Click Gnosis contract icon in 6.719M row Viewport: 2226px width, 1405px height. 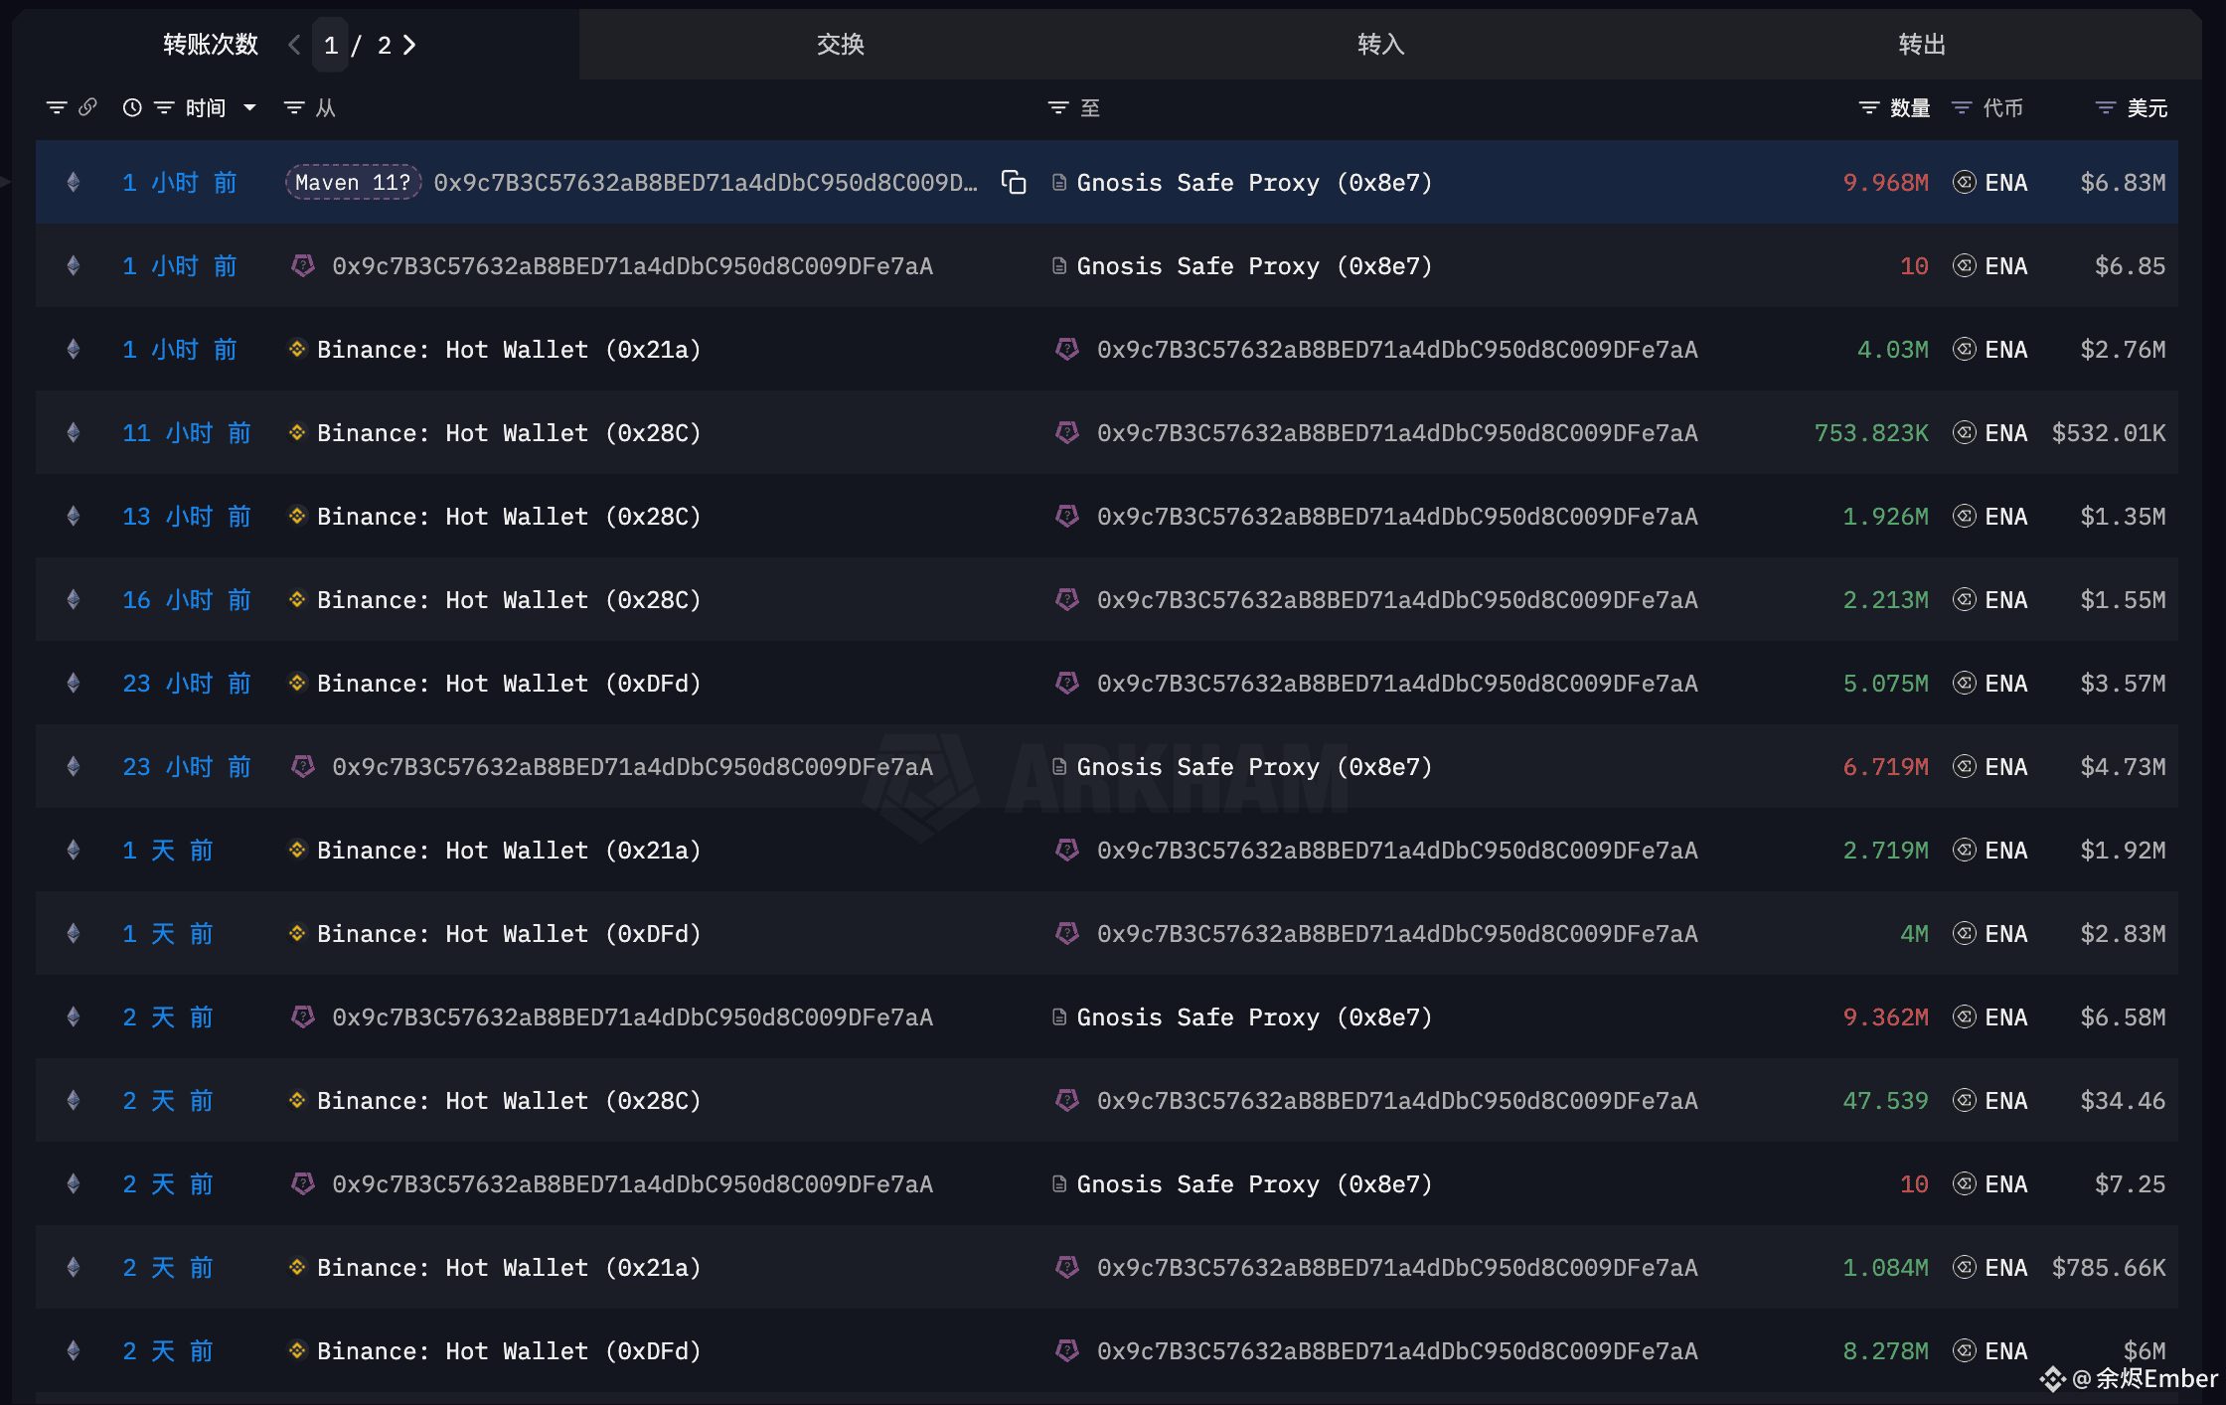pos(1059,766)
